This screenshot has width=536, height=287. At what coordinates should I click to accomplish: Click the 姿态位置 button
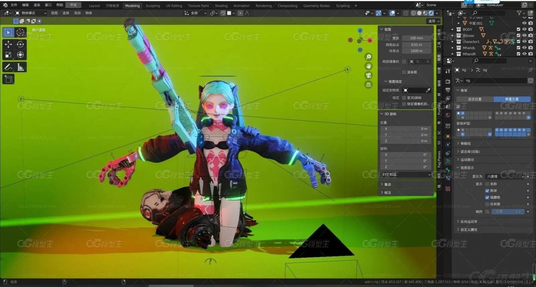[x=475, y=99]
